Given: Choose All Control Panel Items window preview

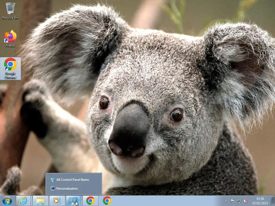Looking at the screenshot, I should coord(74,179).
